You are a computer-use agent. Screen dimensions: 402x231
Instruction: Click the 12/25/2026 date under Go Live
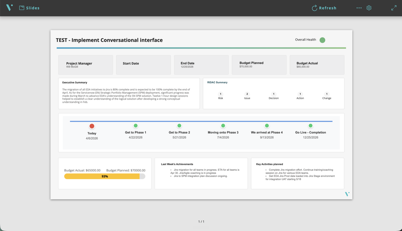(x=310, y=138)
